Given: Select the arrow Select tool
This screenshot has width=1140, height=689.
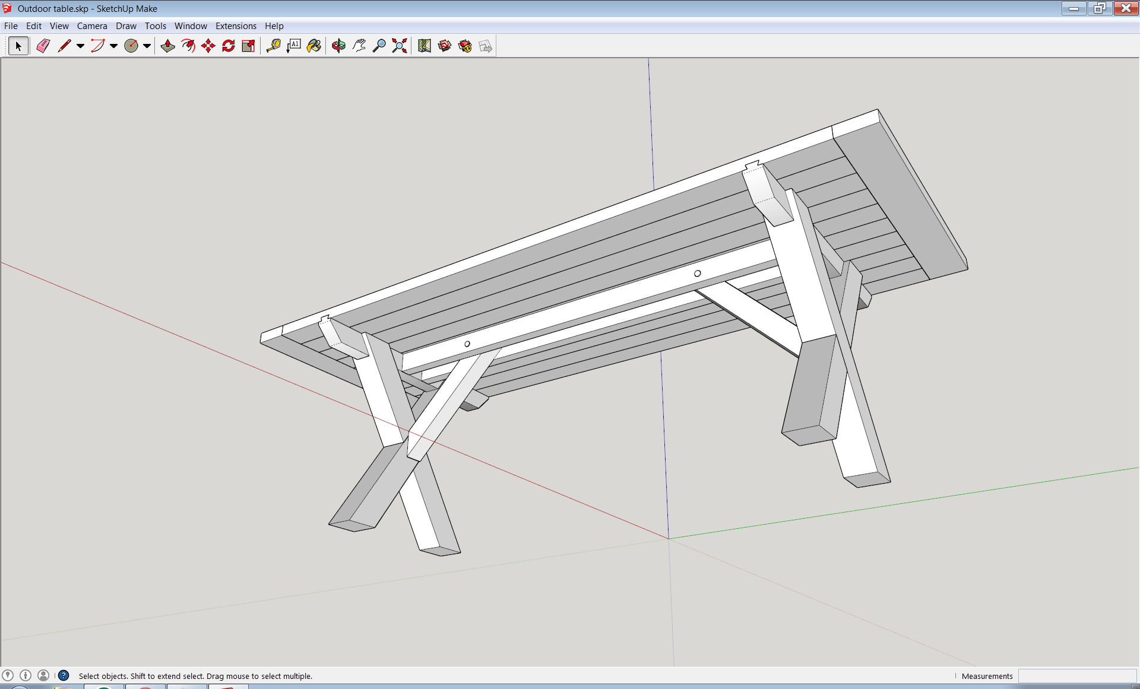Looking at the screenshot, I should (x=18, y=46).
